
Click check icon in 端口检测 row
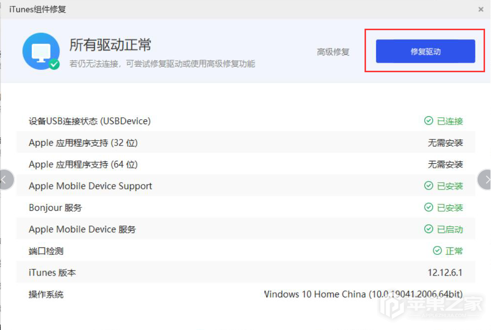click(x=437, y=250)
